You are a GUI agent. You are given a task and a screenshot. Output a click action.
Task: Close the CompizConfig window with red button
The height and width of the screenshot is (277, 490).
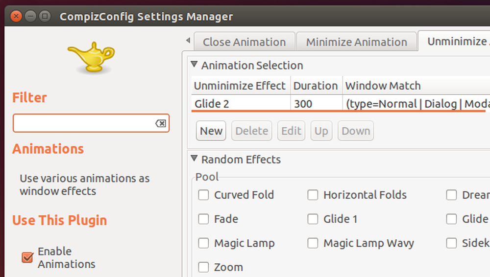pyautogui.click(x=16, y=16)
